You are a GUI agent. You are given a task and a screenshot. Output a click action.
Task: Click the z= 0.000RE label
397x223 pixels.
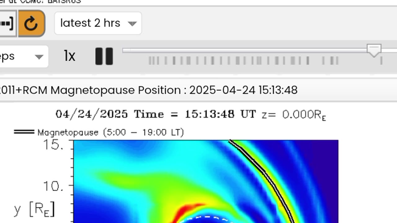click(294, 115)
